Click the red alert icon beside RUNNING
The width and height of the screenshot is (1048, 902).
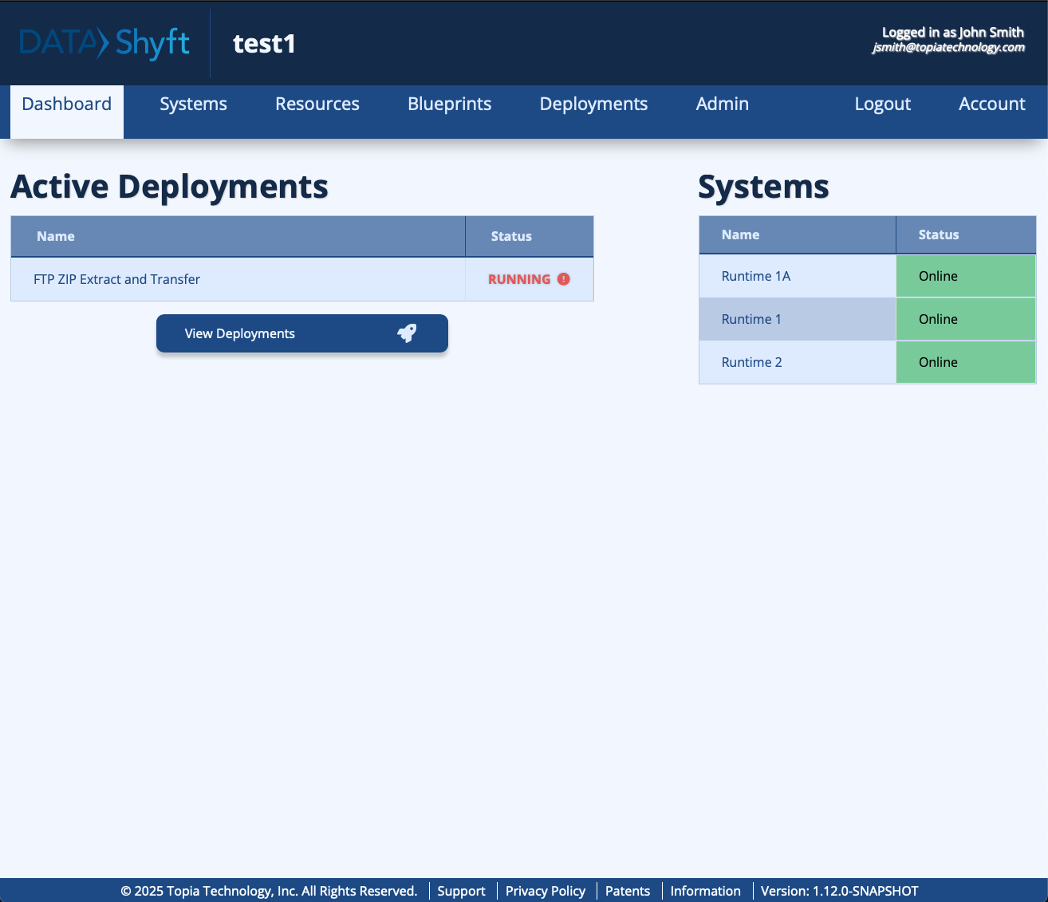[x=564, y=279]
